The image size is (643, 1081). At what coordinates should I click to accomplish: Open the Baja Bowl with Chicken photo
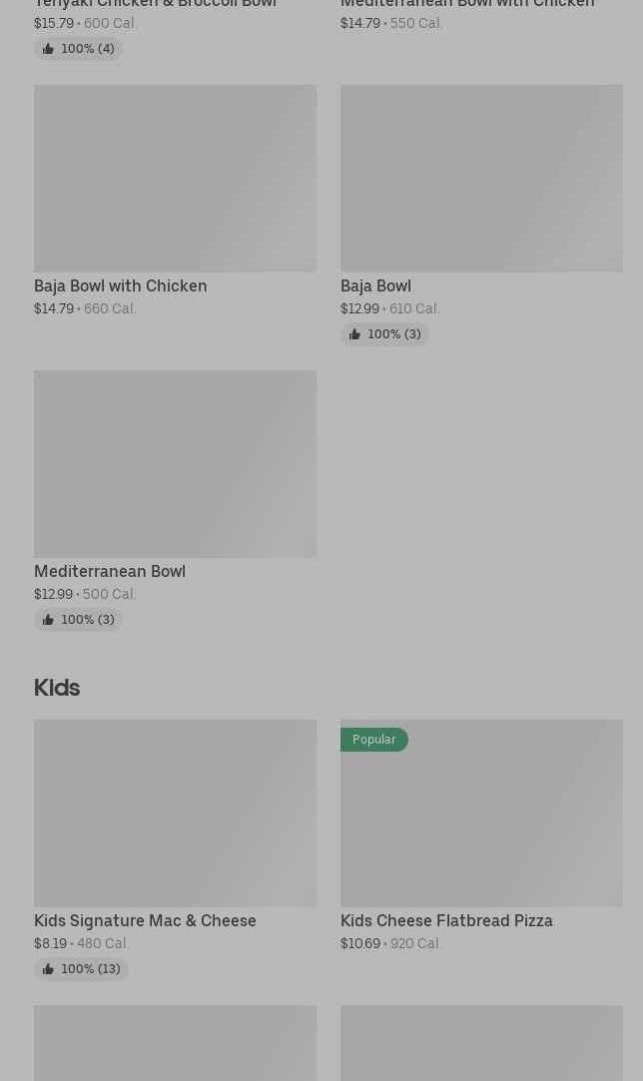[175, 178]
